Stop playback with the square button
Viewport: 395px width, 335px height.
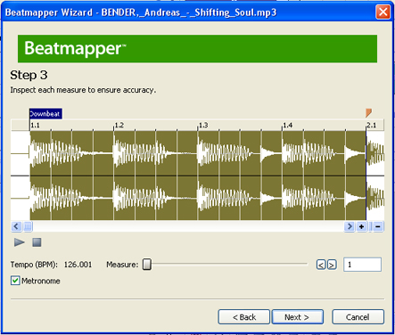pos(37,242)
